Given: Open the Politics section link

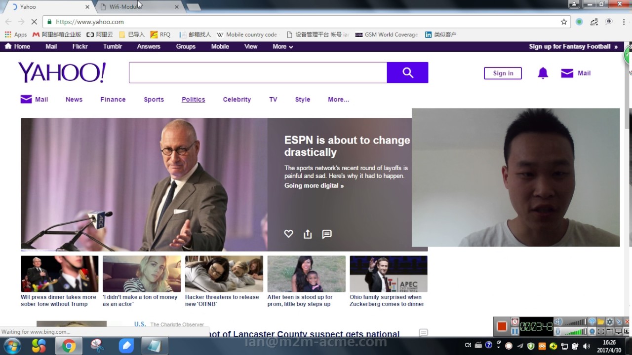Looking at the screenshot, I should [x=193, y=99].
